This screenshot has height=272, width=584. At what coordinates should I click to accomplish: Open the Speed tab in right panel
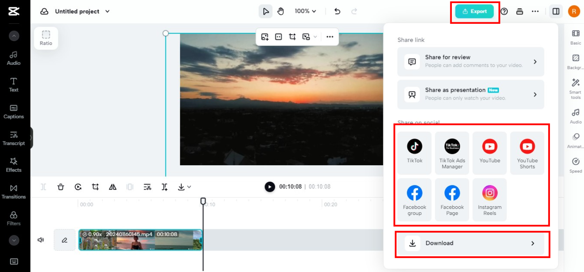click(576, 165)
